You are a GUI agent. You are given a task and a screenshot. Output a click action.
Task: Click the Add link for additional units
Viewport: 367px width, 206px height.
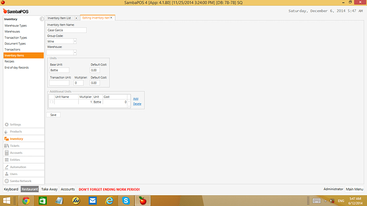pyautogui.click(x=136, y=98)
